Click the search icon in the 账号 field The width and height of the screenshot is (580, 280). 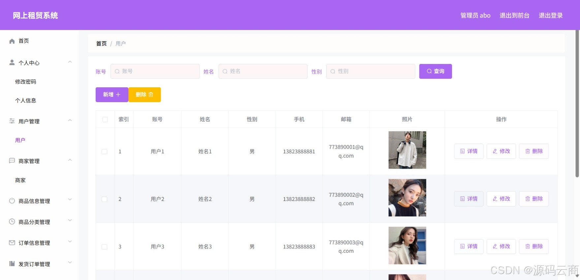point(117,71)
